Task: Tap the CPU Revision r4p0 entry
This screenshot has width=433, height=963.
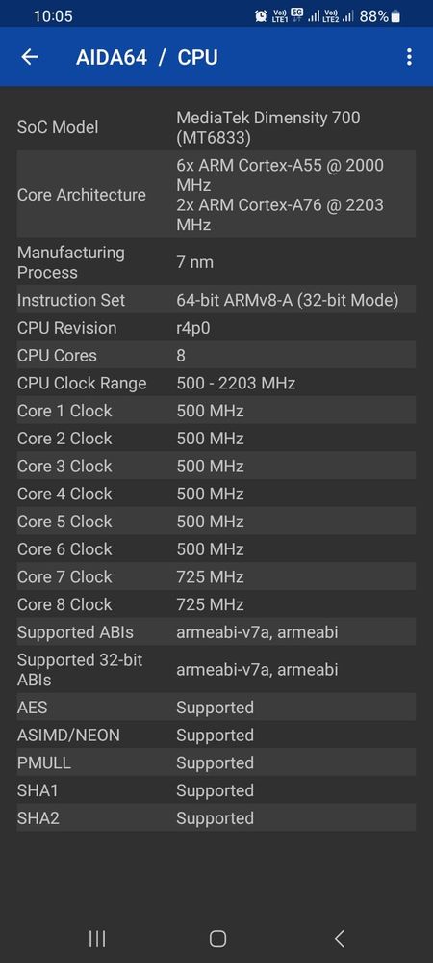Action: (216, 328)
